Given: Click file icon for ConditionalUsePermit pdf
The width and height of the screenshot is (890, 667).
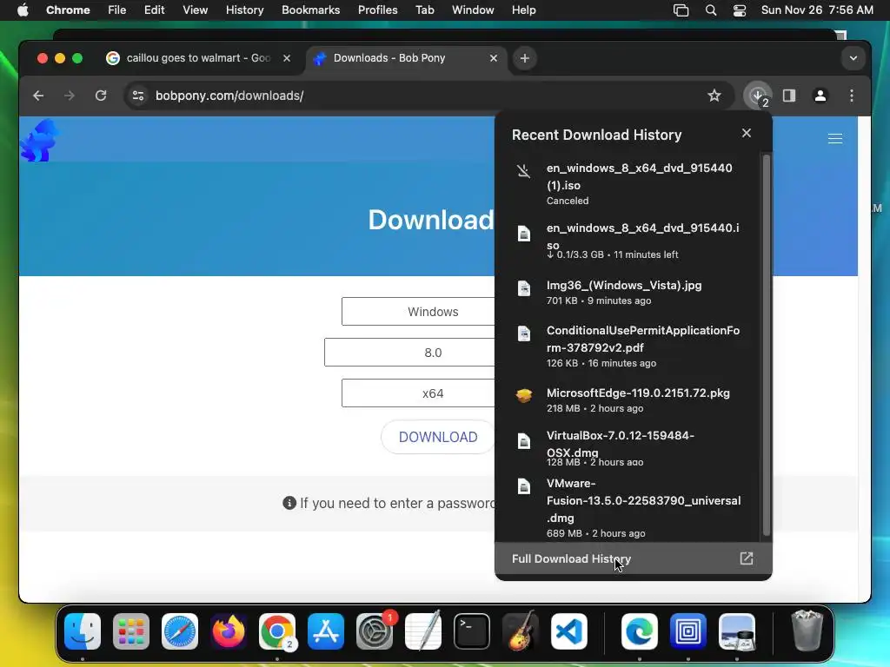Looking at the screenshot, I should click(524, 333).
